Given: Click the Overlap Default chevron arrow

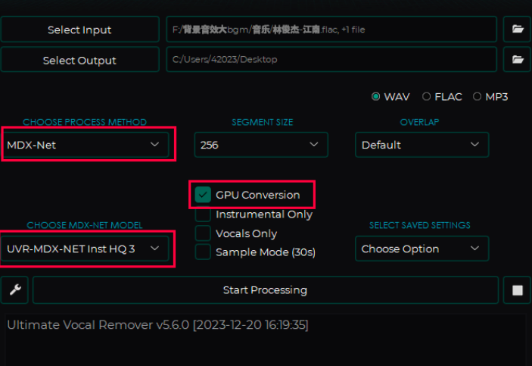Looking at the screenshot, I should point(474,145).
